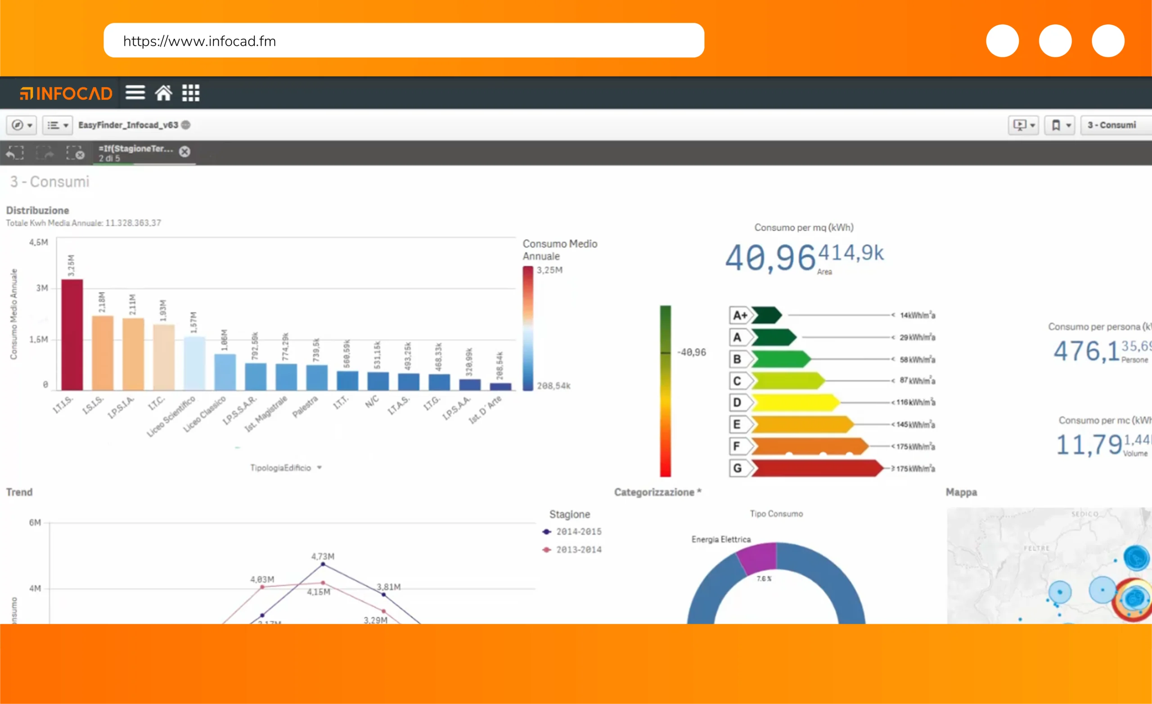This screenshot has width=1152, height=704.
Task: Click the 476,1 consumo per persona KPI
Action: click(1086, 351)
